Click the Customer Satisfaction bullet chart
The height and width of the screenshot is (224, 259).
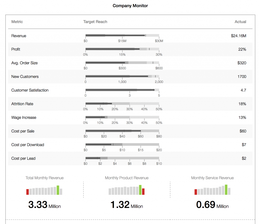tap(122, 90)
